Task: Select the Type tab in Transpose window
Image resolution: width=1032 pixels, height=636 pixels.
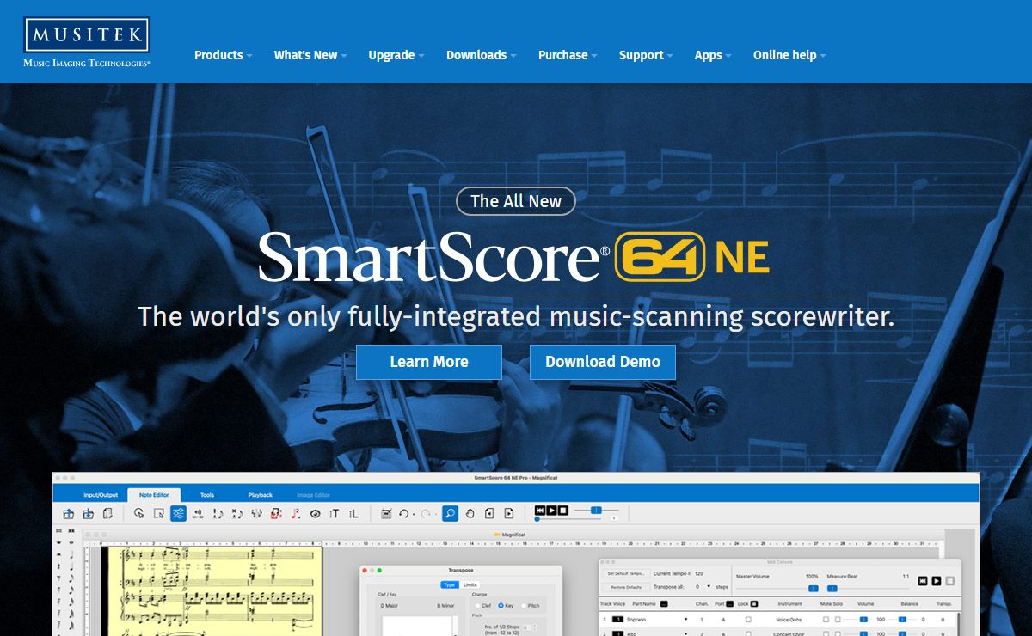Action: (x=450, y=584)
